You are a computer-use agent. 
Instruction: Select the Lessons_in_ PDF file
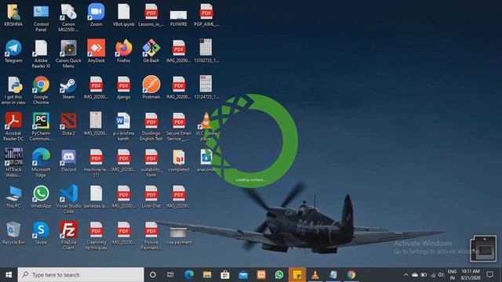click(151, 15)
